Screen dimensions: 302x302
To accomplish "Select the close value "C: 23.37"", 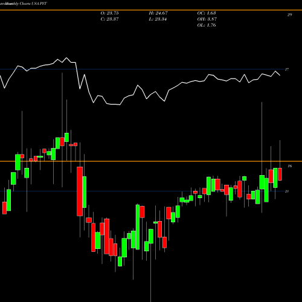I will pyautogui.click(x=109, y=19).
